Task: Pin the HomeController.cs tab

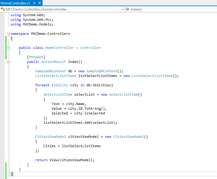Action: point(34,3)
